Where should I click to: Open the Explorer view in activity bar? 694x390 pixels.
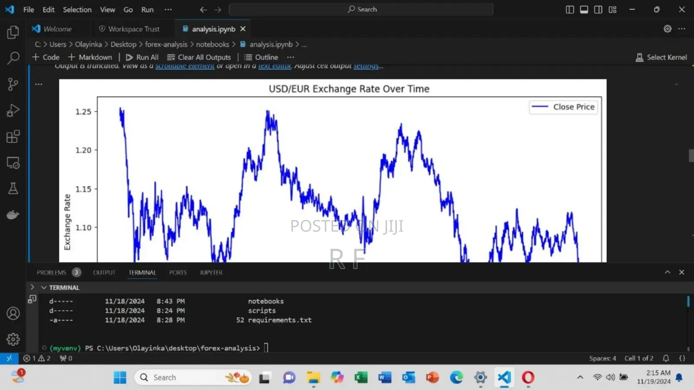(13, 32)
